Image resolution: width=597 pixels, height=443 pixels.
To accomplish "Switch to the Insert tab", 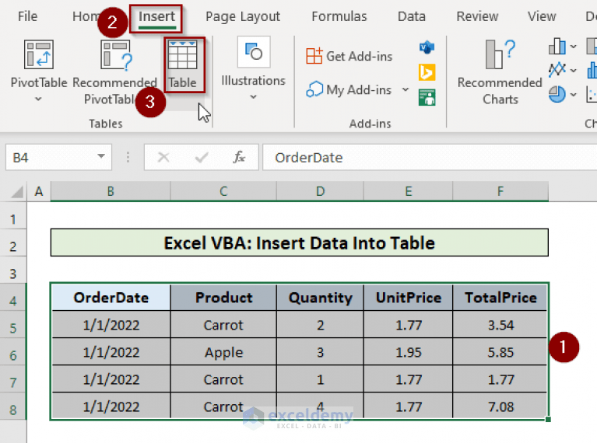I will [156, 17].
